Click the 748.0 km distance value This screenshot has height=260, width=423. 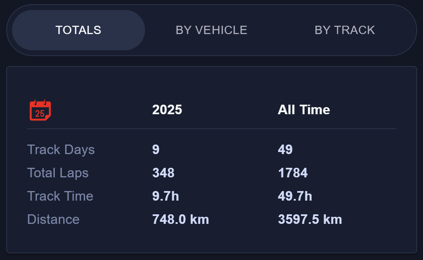click(x=180, y=219)
